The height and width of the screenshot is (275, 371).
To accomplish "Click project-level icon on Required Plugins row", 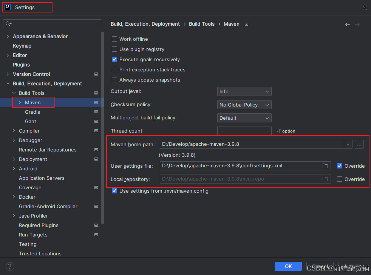I will (96, 225).
